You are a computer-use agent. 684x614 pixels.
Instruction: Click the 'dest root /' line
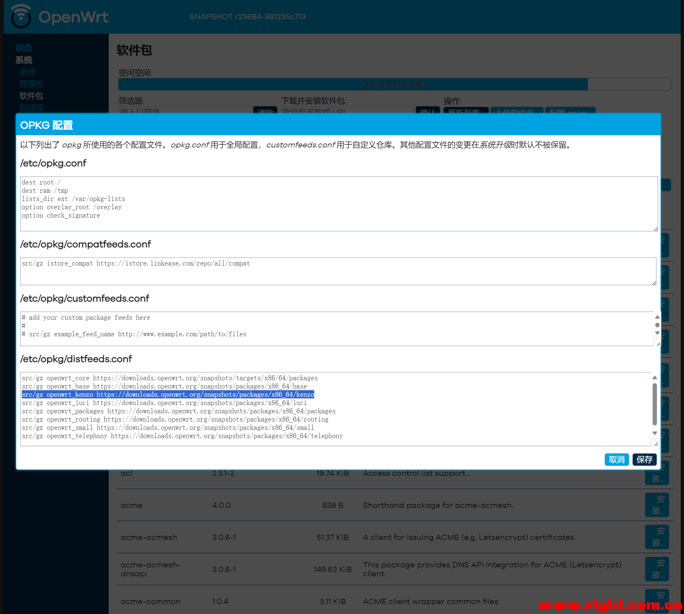(41, 182)
